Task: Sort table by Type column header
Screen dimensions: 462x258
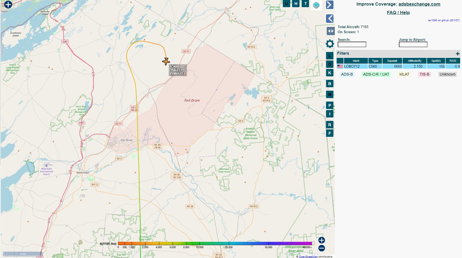Action: coord(375,61)
